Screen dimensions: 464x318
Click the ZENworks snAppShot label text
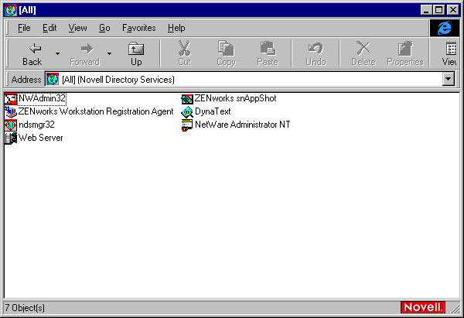tap(236, 98)
